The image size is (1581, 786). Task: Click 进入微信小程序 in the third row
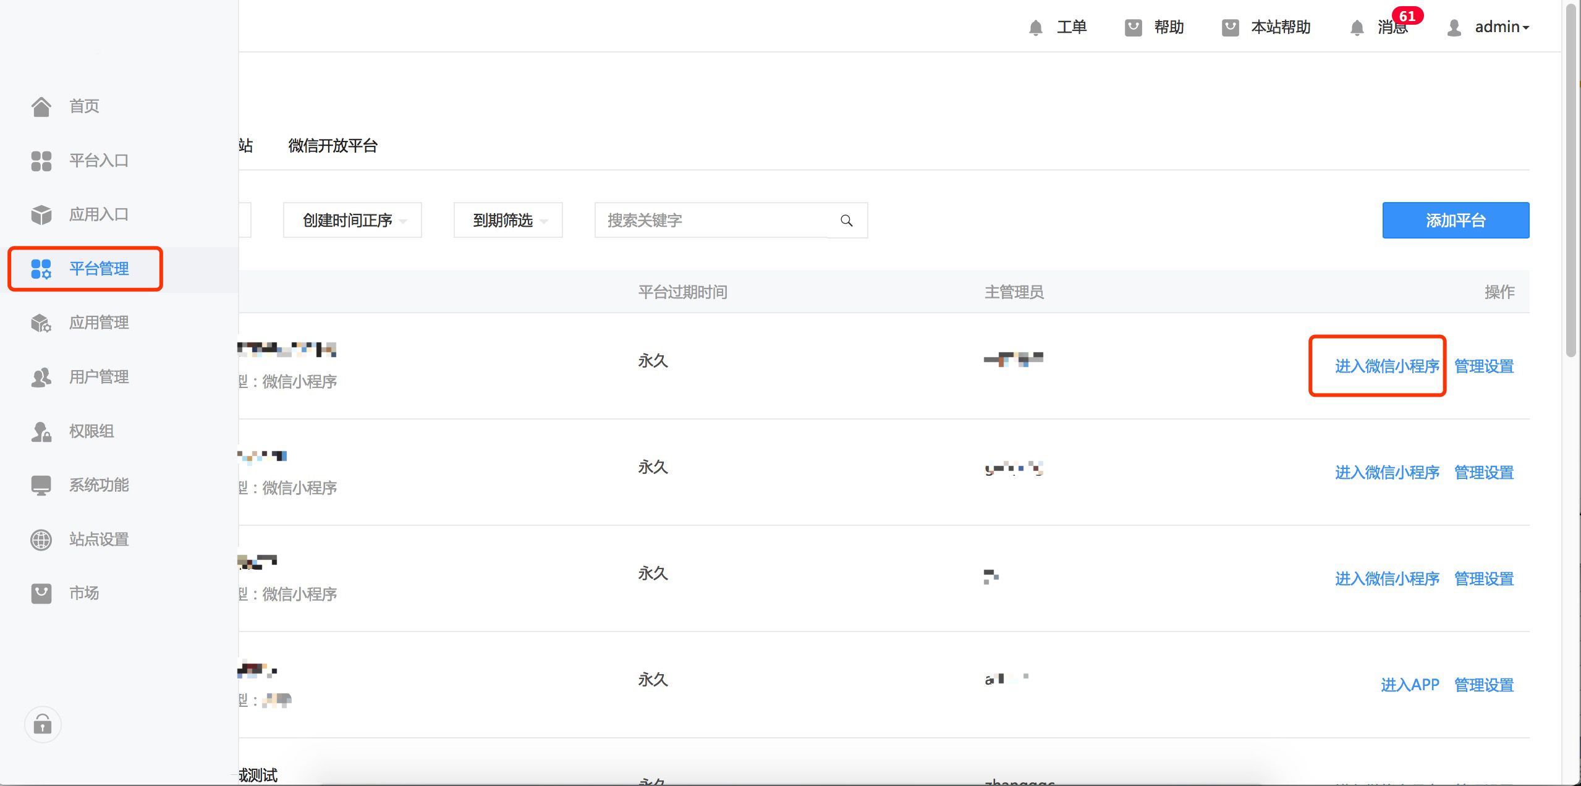click(x=1387, y=579)
